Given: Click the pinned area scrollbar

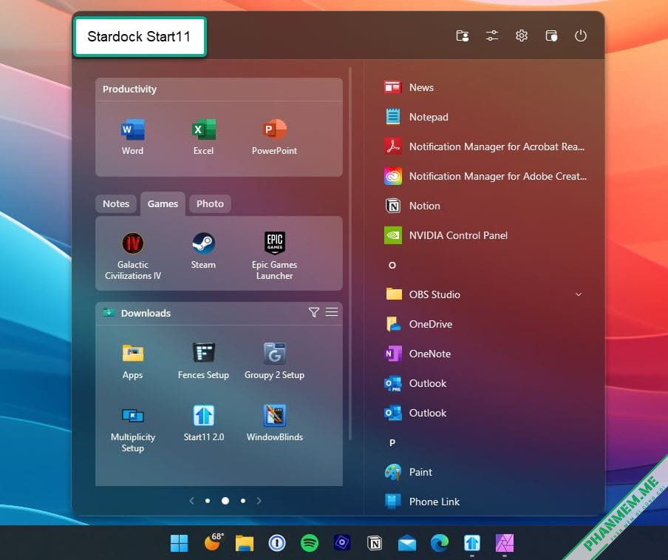Looking at the screenshot, I should [350, 253].
